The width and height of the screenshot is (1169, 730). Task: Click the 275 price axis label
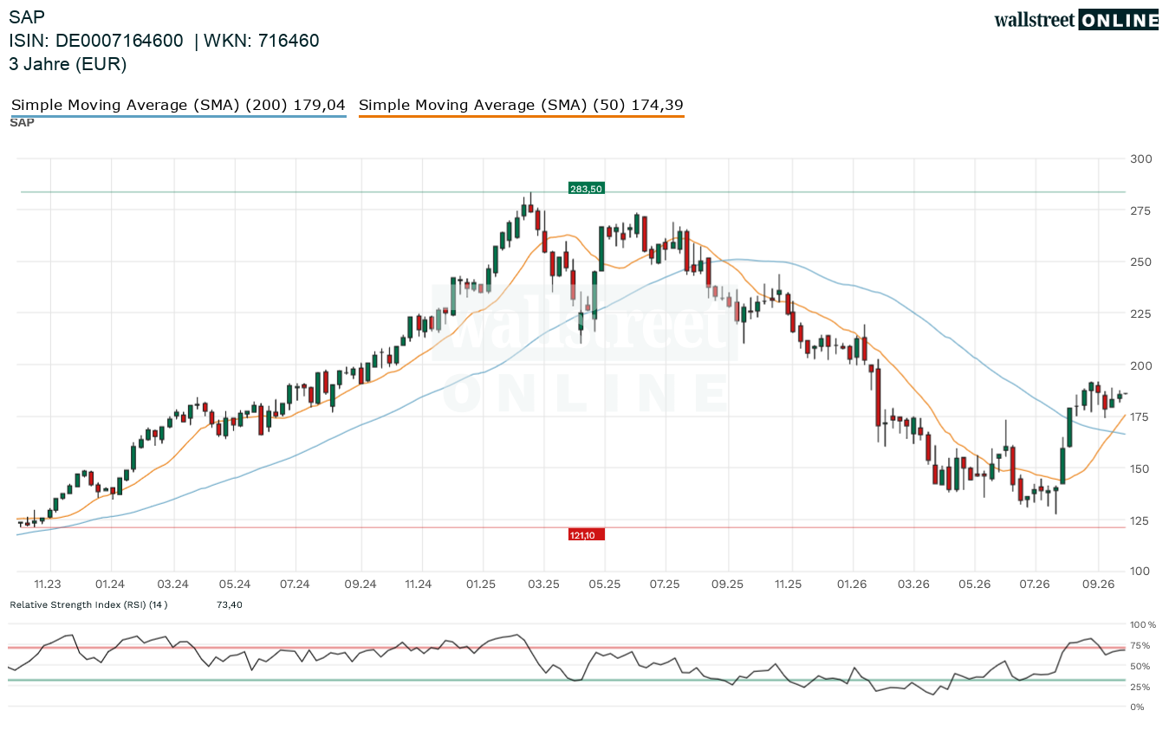1141,210
